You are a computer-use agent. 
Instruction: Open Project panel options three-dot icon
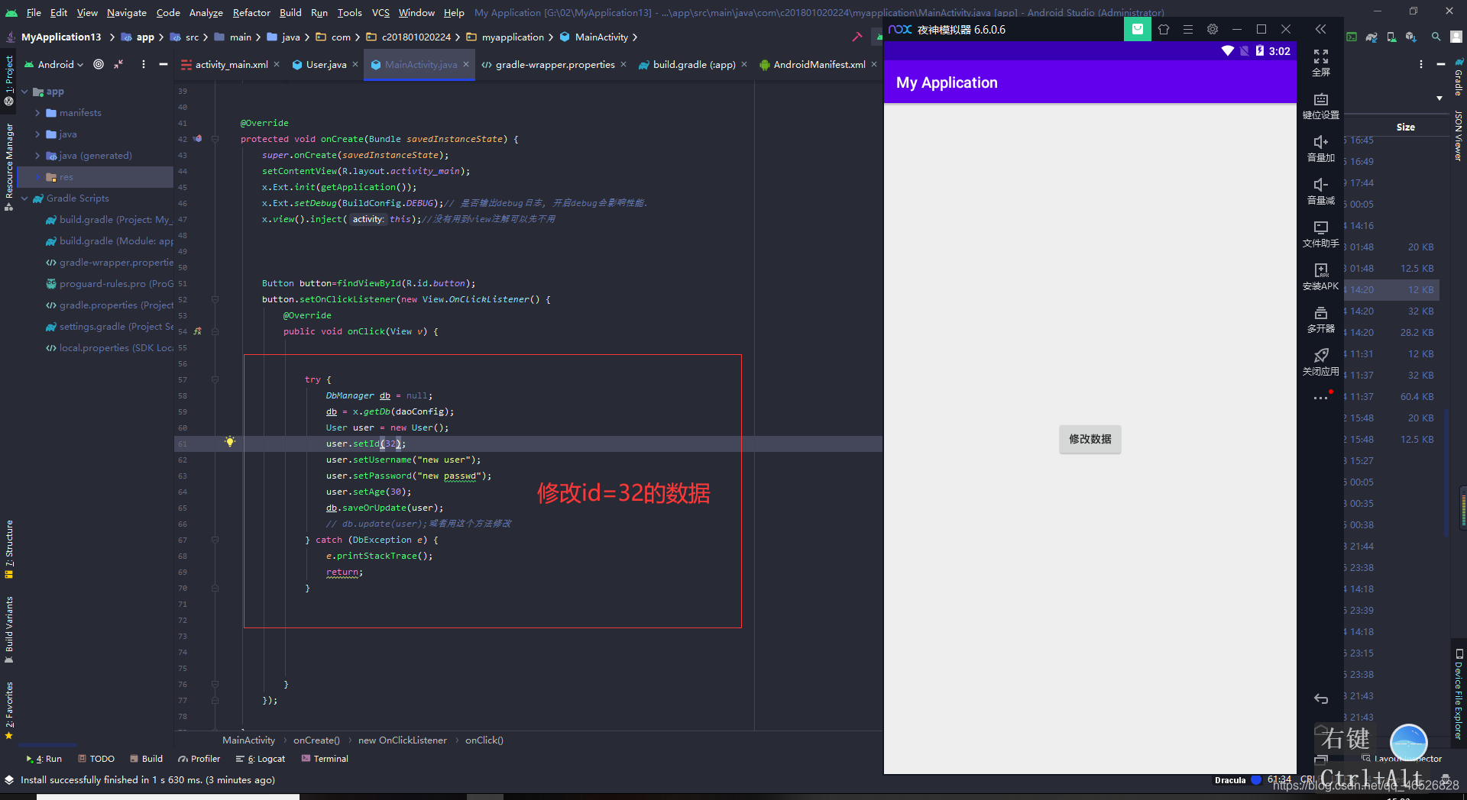coord(143,64)
